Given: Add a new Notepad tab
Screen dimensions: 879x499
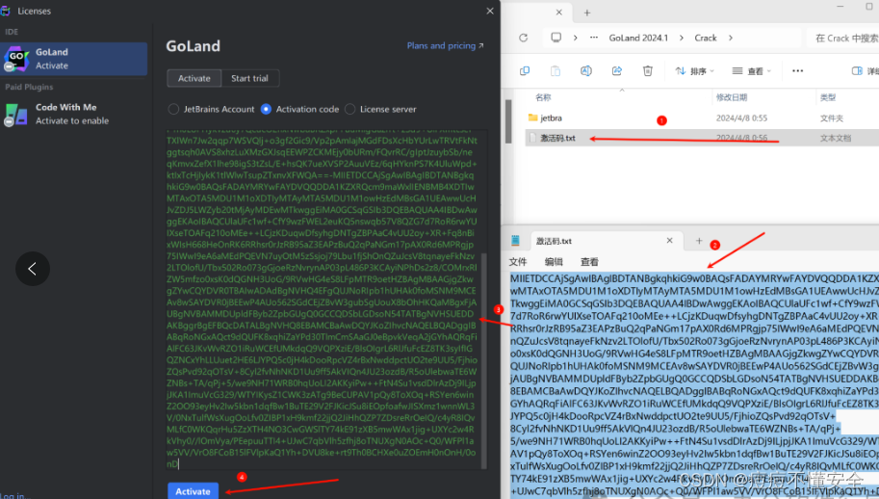Looking at the screenshot, I should 699,241.
